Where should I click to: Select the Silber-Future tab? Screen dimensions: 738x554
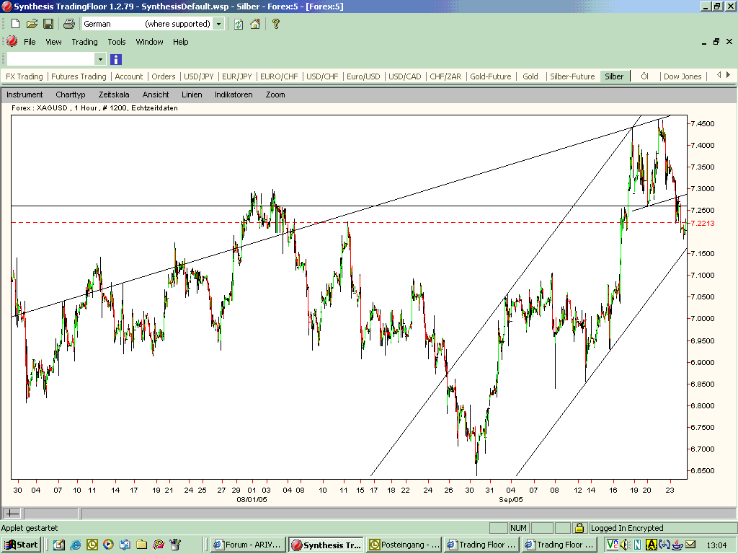[x=572, y=76]
